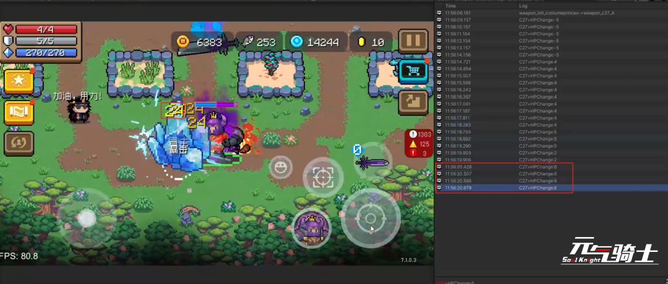
Task: Click the fish counter showing 253
Action: tap(259, 42)
